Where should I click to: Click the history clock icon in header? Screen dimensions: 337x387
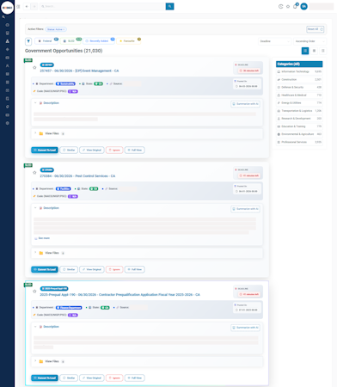[280, 6]
